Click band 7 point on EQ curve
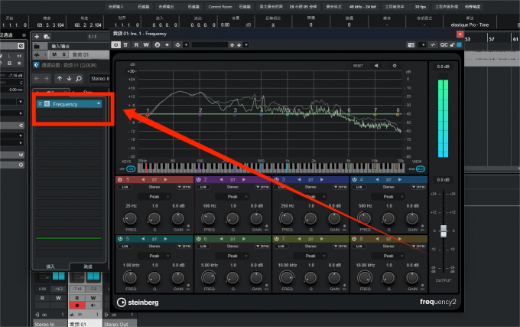Image resolution: width=520 pixels, height=327 pixels. pos(375,115)
